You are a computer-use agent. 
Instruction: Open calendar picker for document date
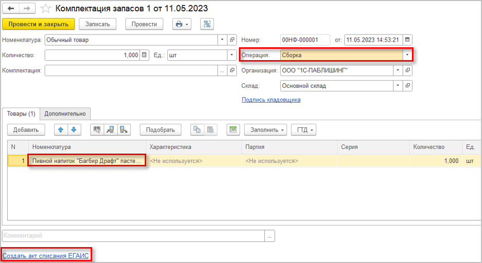(407, 40)
